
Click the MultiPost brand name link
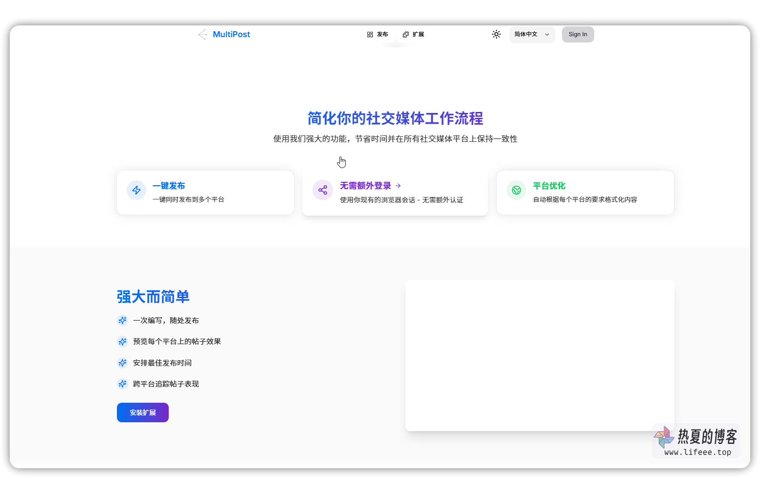point(231,34)
